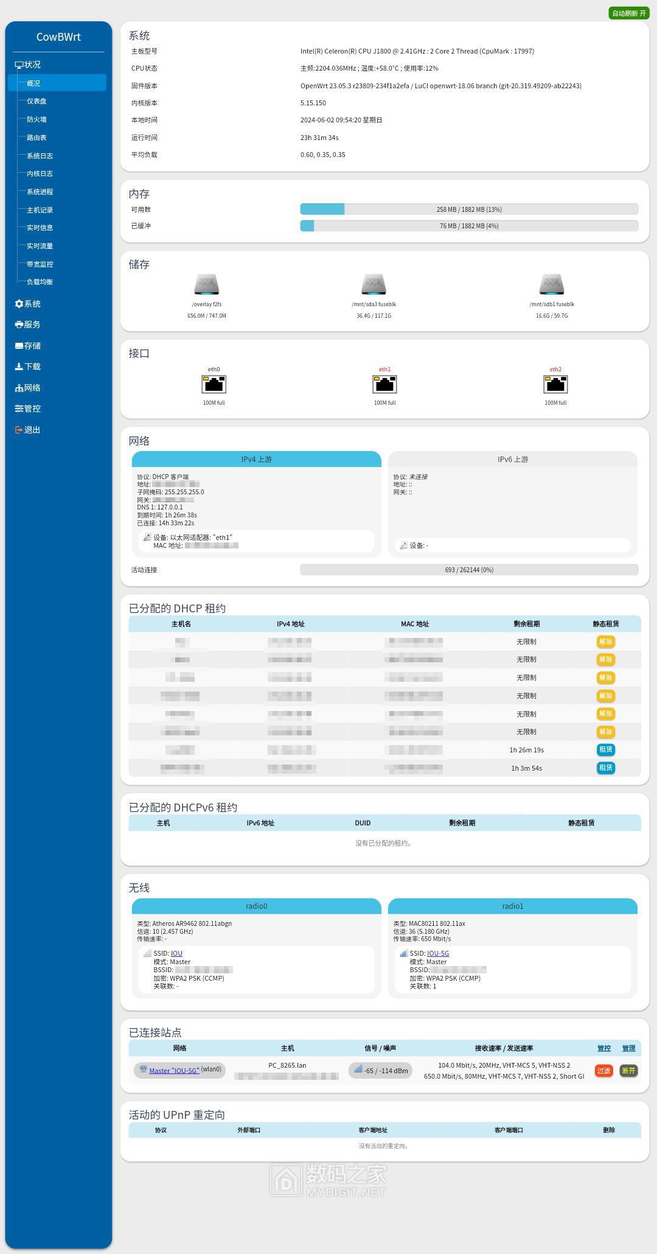
Task: Click the radio1 IOU-5G signal icon
Action: click(403, 953)
